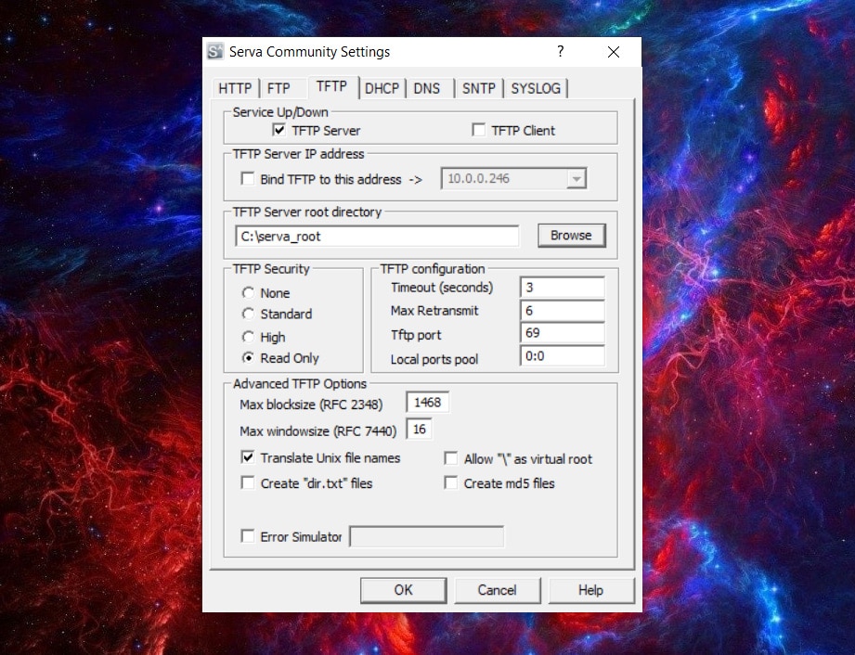The width and height of the screenshot is (855, 655).
Task: Click the Error Simulator text field
Action: click(x=426, y=536)
